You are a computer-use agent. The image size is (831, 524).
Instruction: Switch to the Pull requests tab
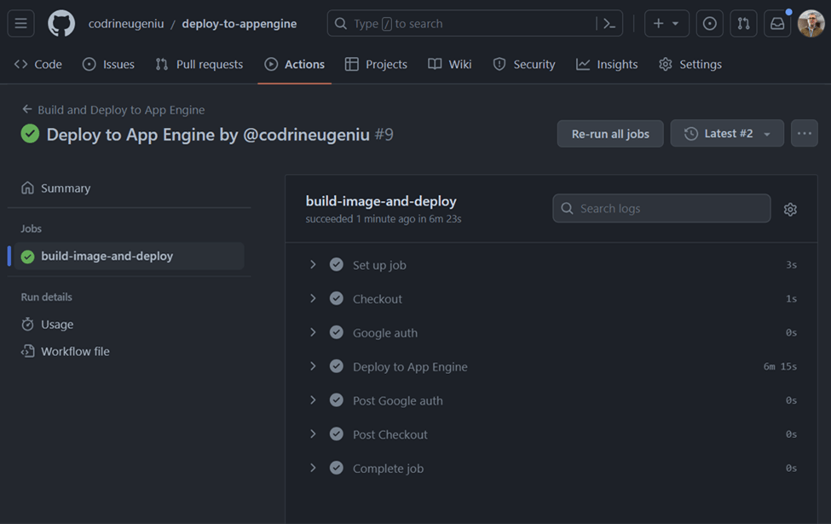click(x=199, y=65)
